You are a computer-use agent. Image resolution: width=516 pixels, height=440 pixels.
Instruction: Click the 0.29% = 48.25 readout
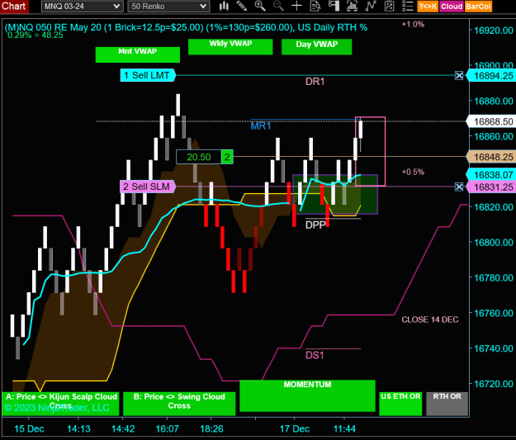point(35,35)
